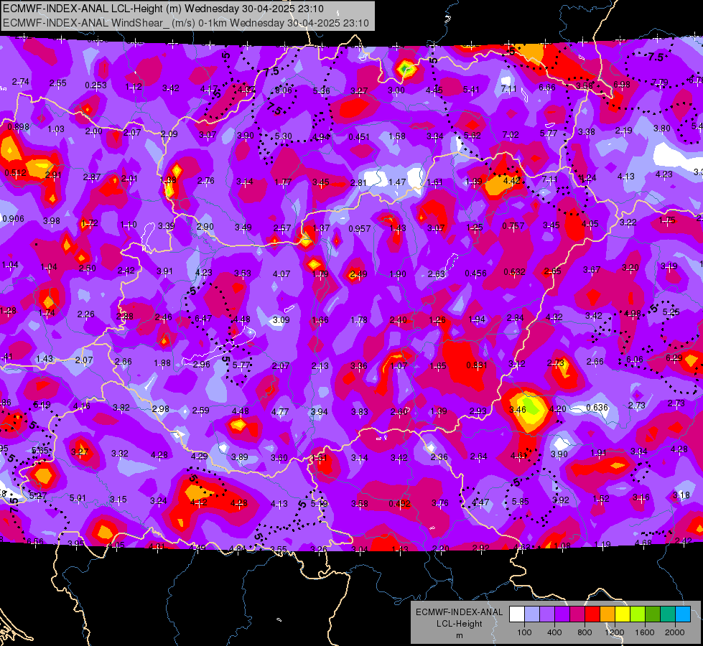
Task: Click the wind shear value 0.906
Action: coord(13,219)
